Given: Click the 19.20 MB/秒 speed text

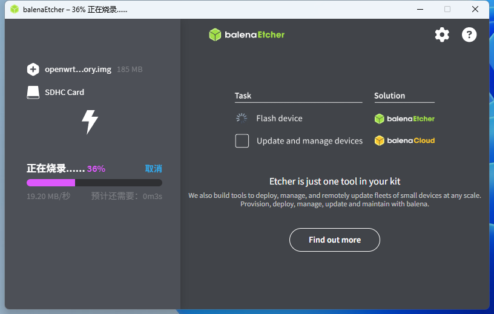Looking at the screenshot, I should click(48, 196).
